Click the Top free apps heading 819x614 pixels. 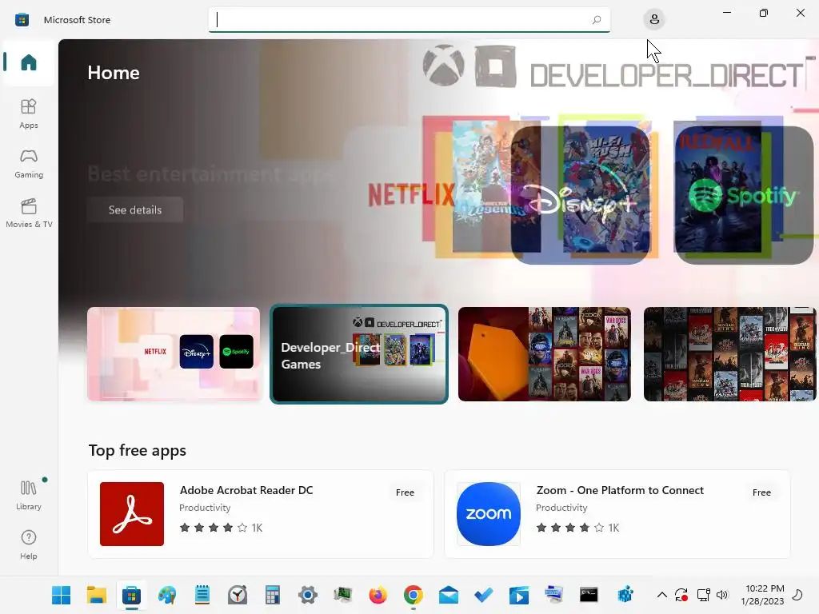(138, 450)
